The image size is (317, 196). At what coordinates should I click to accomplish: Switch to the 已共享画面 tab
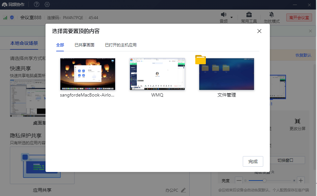[84, 45]
